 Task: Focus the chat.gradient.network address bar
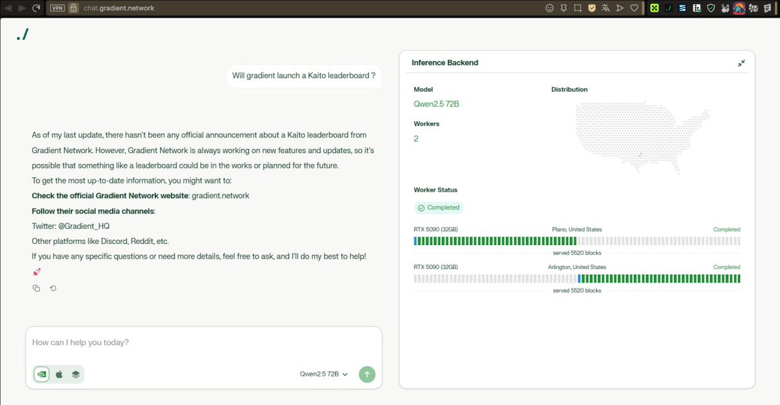point(119,8)
